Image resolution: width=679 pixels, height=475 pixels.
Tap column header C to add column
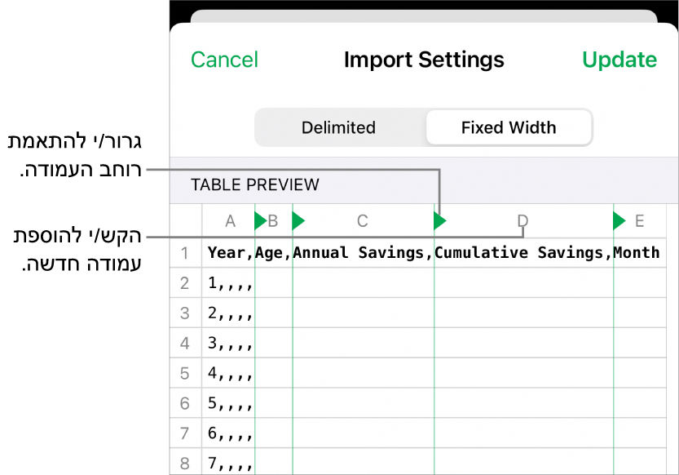tap(363, 220)
